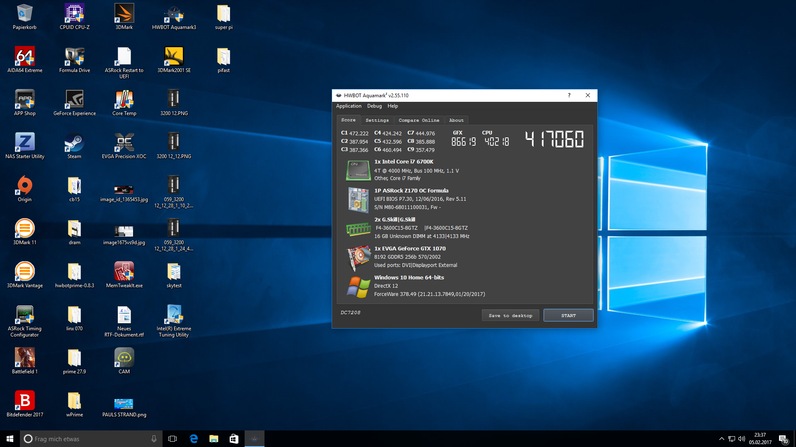This screenshot has height=447, width=796.
Task: Open the Application menu in Aquamark
Action: pos(349,106)
